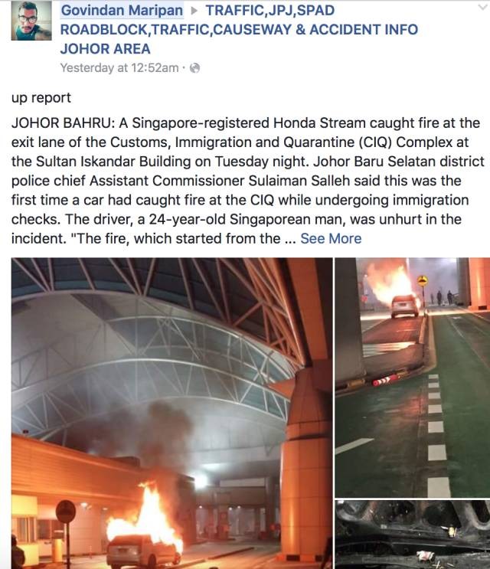Open the post options chevron menu
The image size is (490, 569).
(482, 7)
